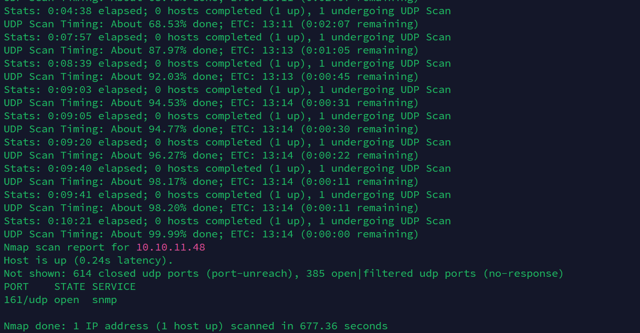Click the 96.27% done timing line
The width and height of the screenshot is (640, 333).
pos(211,155)
